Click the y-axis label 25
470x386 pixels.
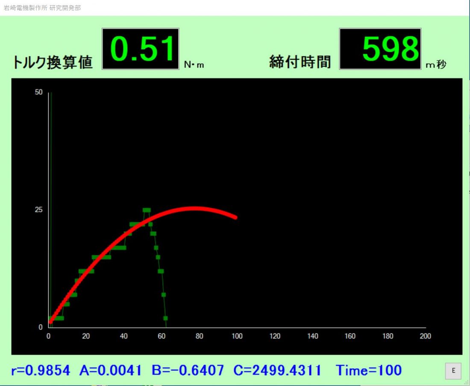point(38,209)
